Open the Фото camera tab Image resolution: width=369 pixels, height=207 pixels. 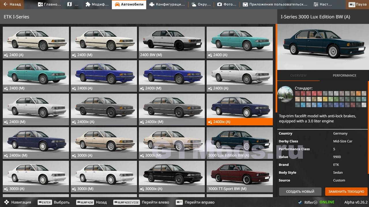227,4
